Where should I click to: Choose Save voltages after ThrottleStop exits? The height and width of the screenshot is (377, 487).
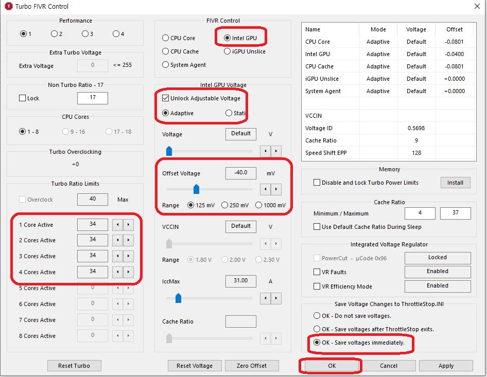374,329
